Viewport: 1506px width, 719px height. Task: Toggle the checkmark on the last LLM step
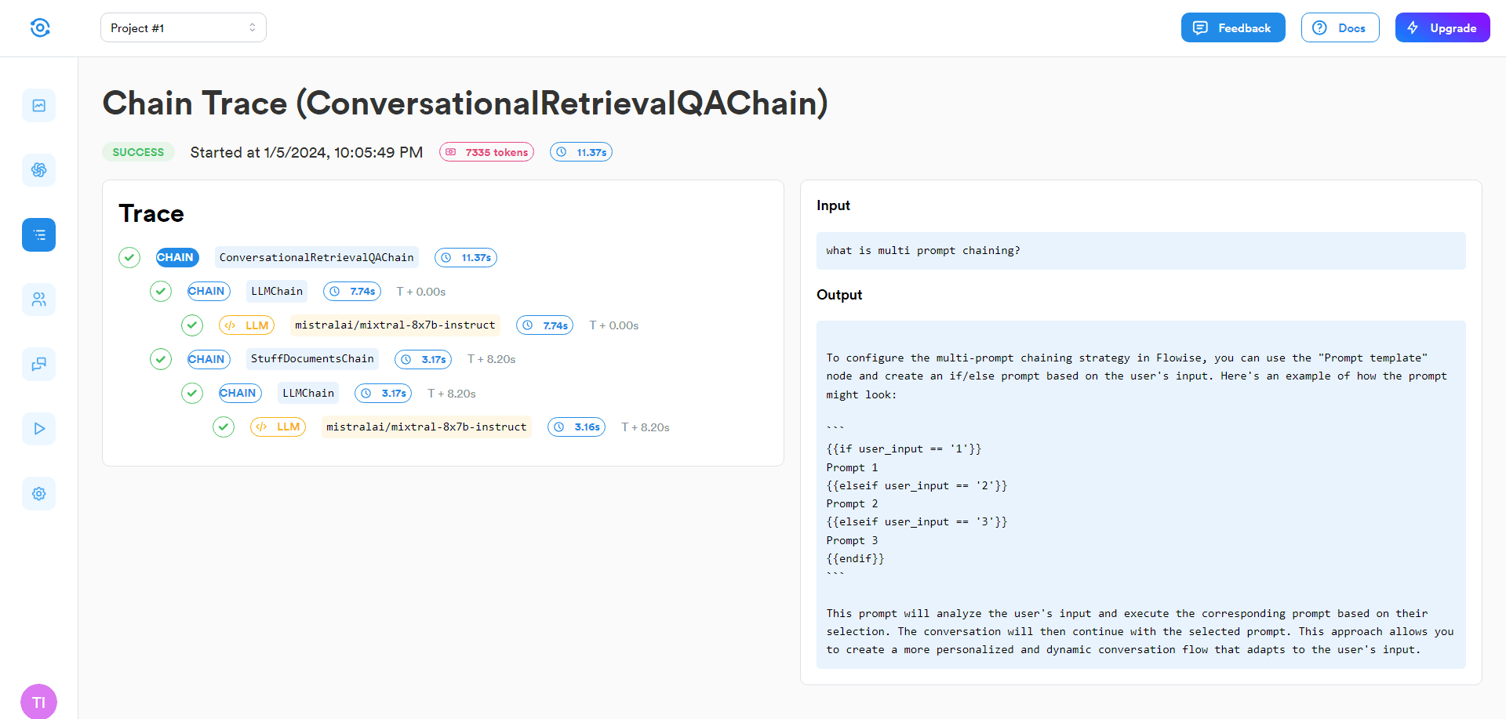(x=224, y=427)
